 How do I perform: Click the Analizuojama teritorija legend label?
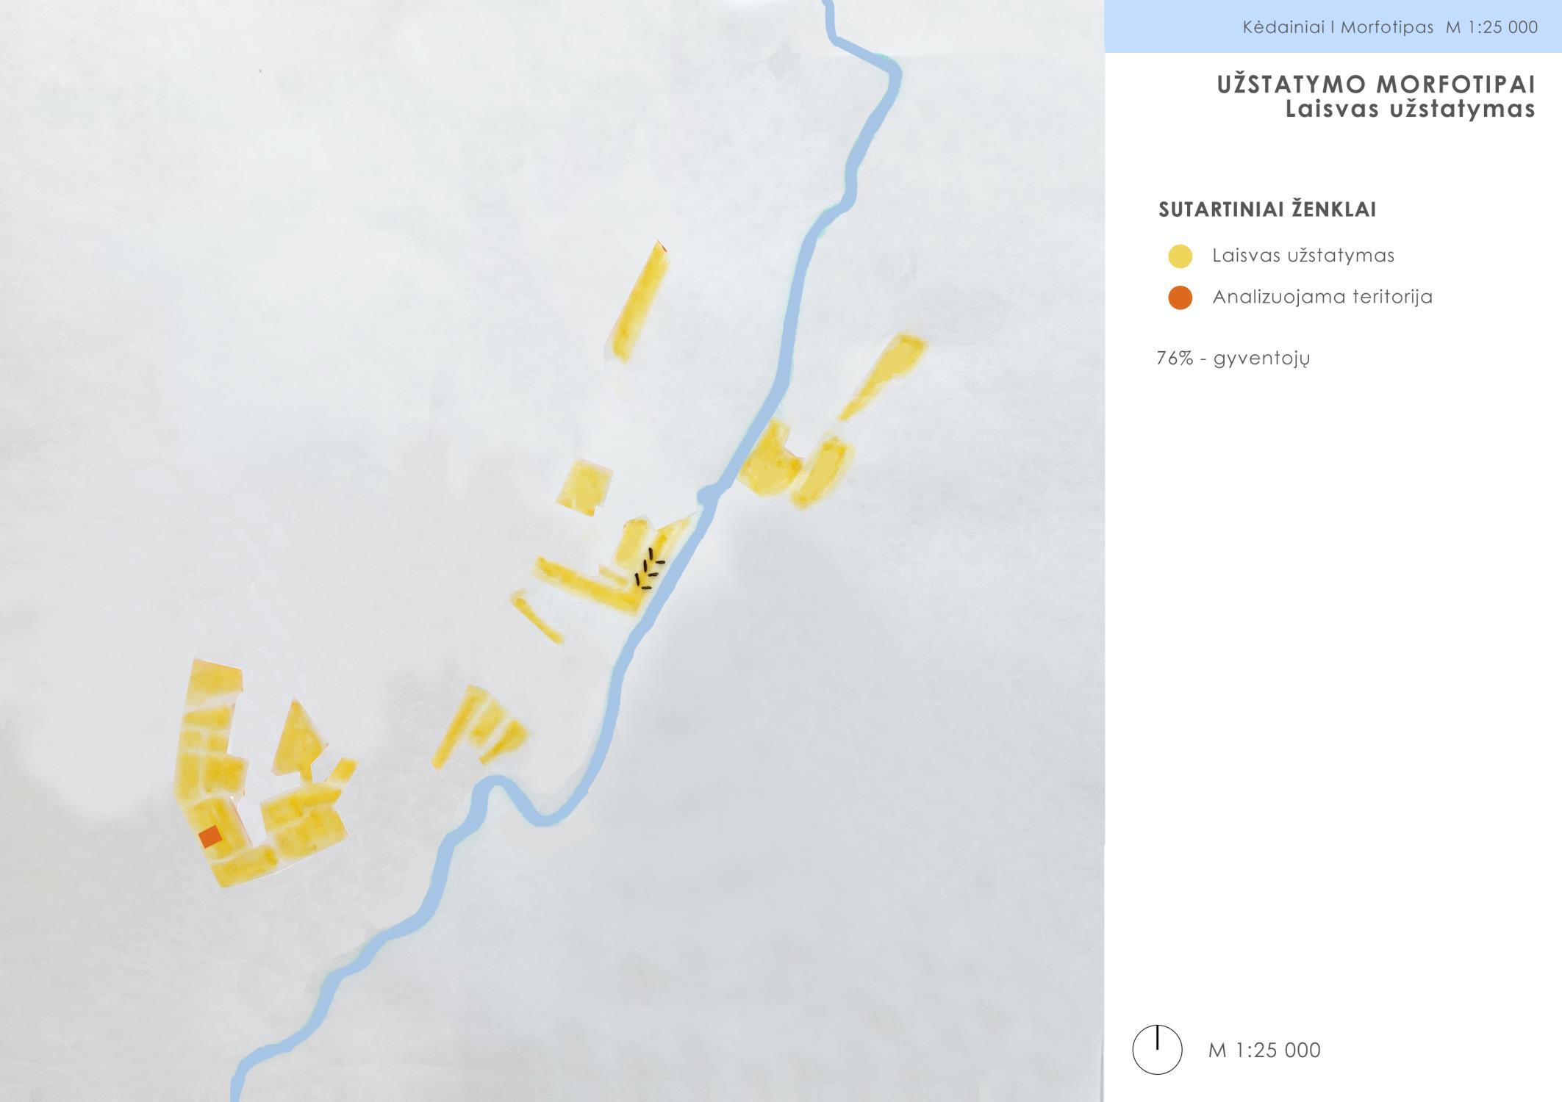[1322, 297]
